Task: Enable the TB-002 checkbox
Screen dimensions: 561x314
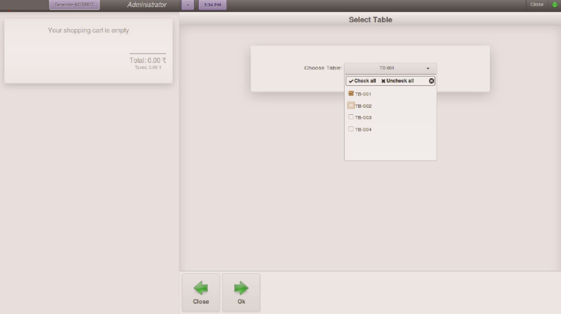Action: coord(351,106)
